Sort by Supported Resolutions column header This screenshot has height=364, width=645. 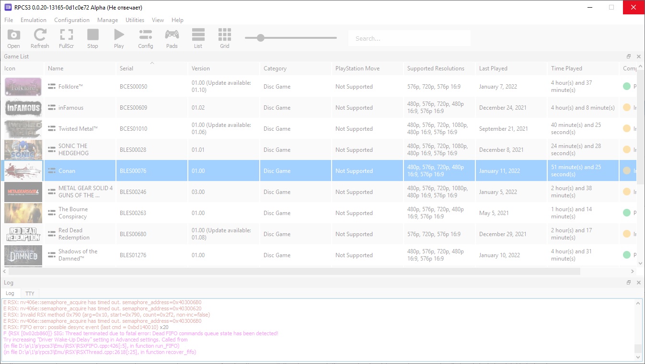439,68
